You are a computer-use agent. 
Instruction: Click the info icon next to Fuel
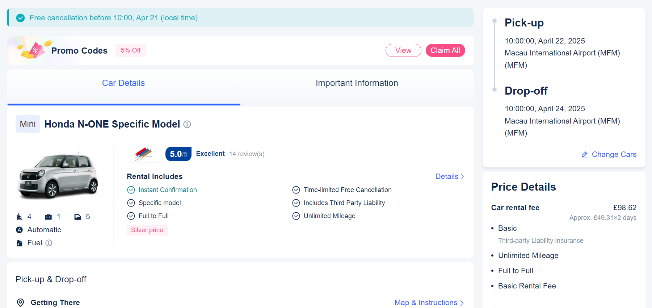(x=49, y=243)
